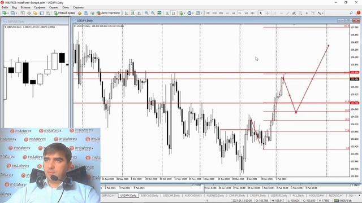
Task: Click the templates icon
Action: [x=197, y=13]
